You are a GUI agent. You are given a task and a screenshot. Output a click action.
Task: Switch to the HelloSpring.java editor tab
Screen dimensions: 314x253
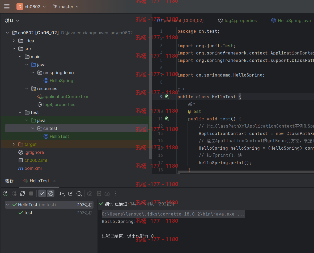coord(291,20)
